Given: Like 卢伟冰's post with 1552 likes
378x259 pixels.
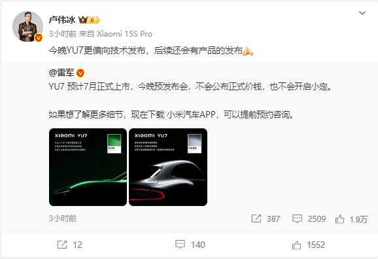Looking at the screenshot, I should tap(308, 245).
